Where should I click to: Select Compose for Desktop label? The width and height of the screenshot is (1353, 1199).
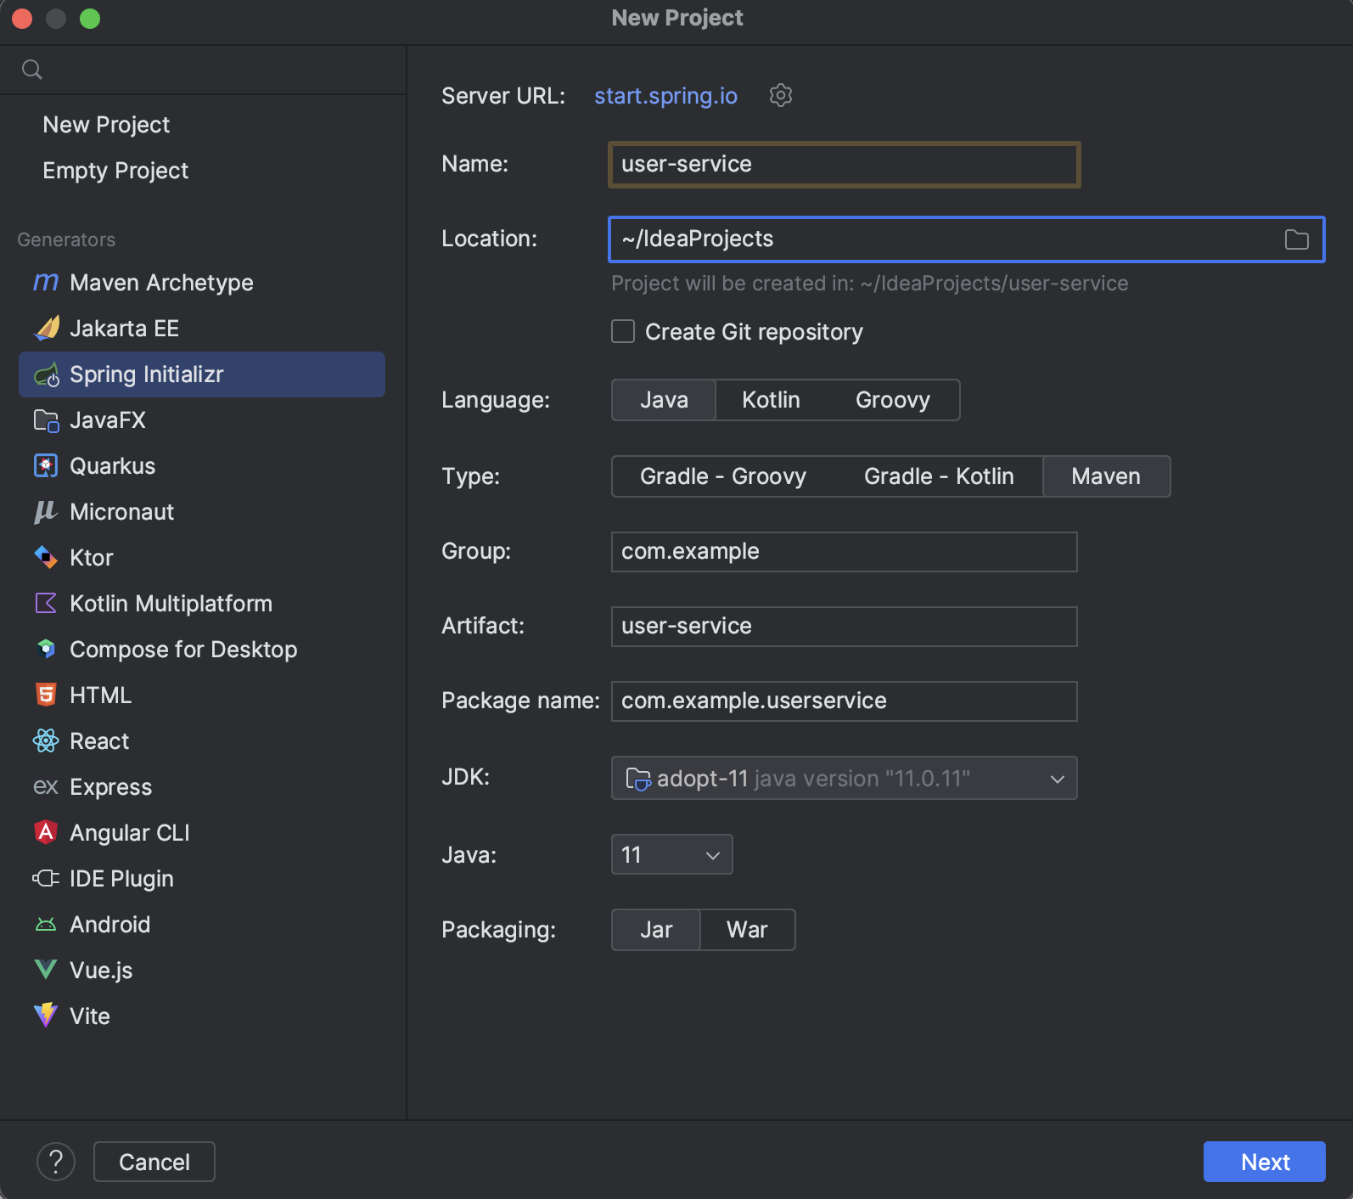183,650
